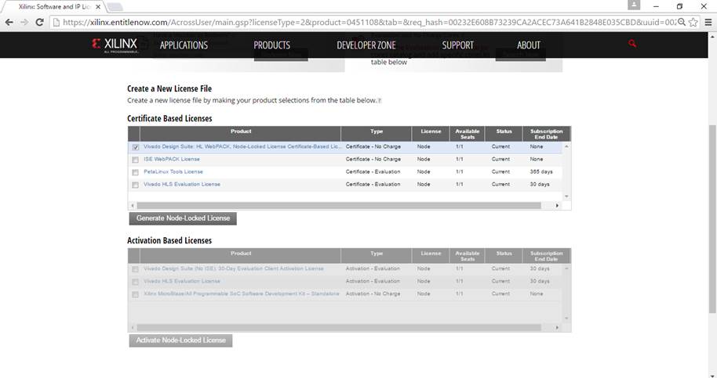Viewport: 717px width, 378px height.
Task: Click certificate table right scroll arrow
Action: coord(557,206)
